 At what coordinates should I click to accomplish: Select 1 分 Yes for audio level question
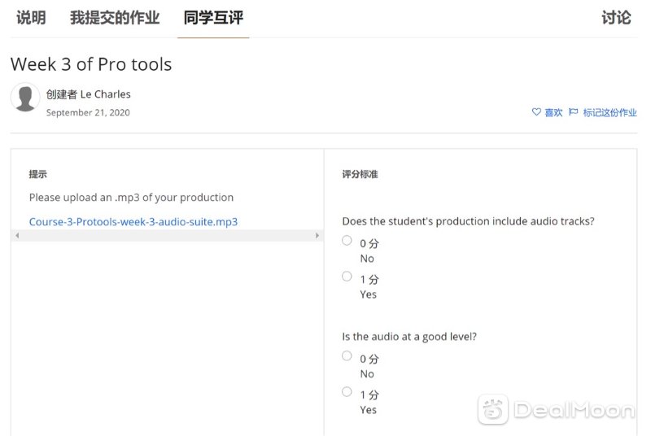click(x=347, y=391)
